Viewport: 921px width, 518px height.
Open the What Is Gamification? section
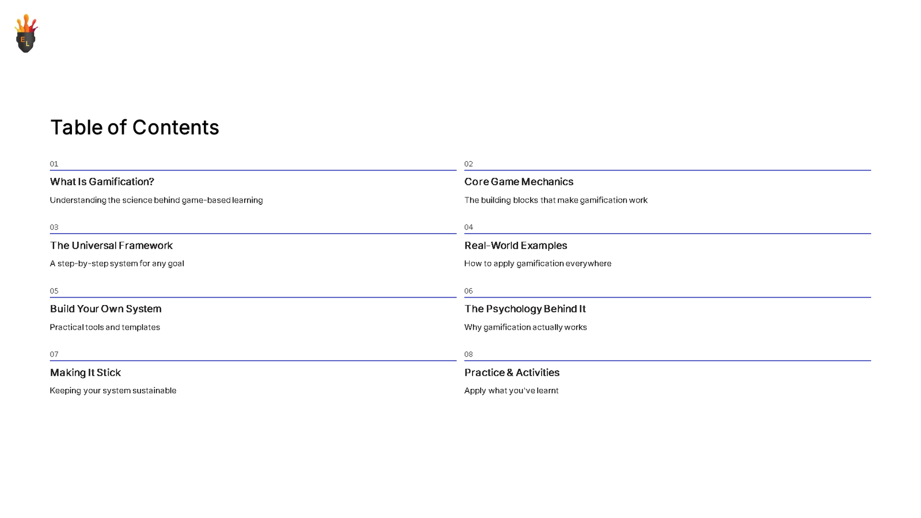click(102, 182)
